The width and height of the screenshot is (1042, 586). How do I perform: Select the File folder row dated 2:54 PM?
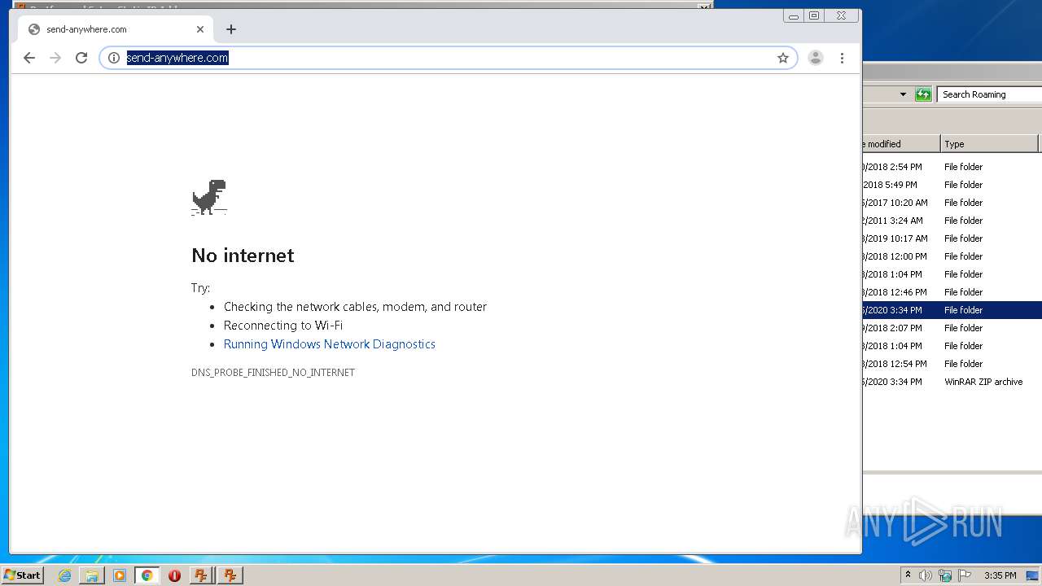(x=952, y=167)
